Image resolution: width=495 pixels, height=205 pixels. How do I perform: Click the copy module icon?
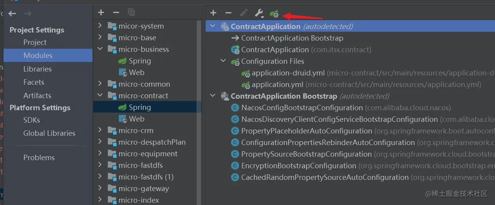131,12
